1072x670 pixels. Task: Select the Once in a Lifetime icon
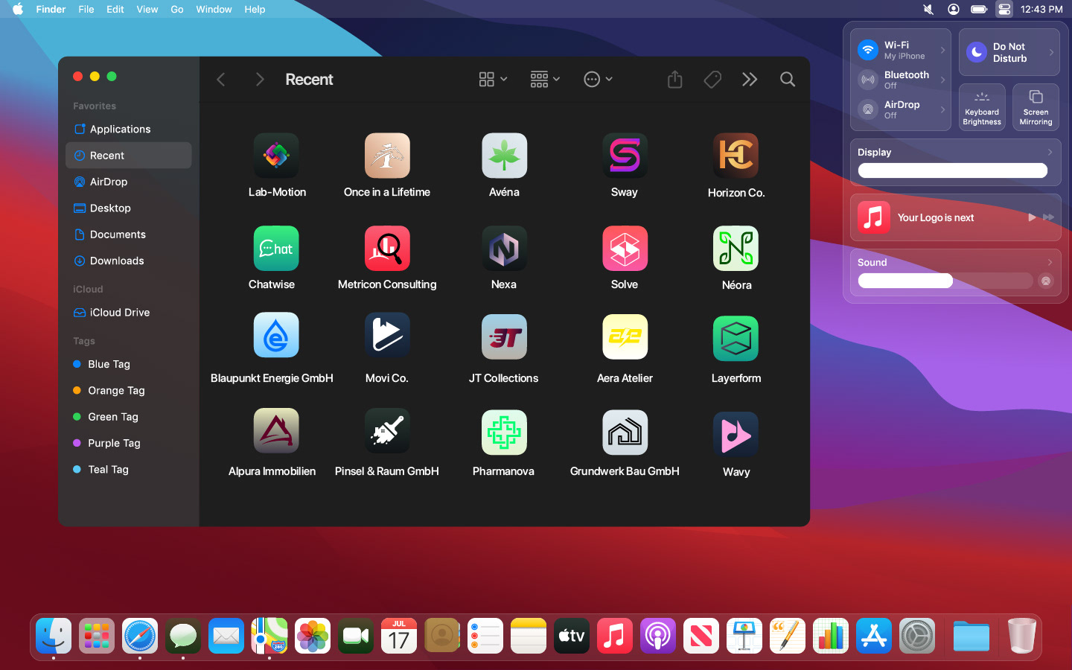[387, 156]
